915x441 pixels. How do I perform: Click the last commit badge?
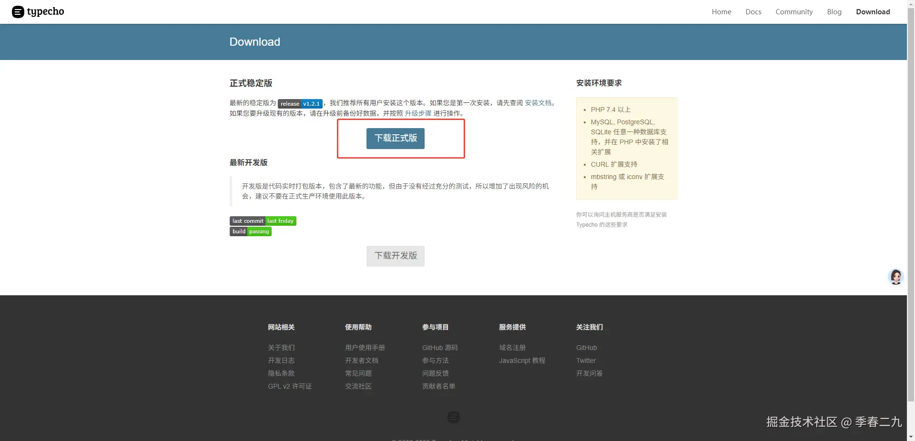(x=263, y=221)
